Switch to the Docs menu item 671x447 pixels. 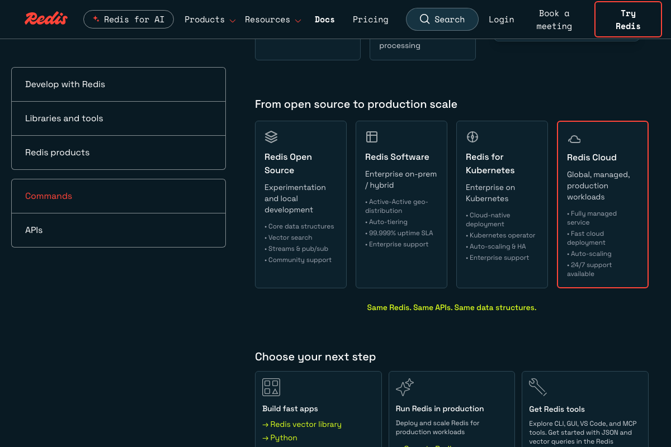click(x=324, y=19)
